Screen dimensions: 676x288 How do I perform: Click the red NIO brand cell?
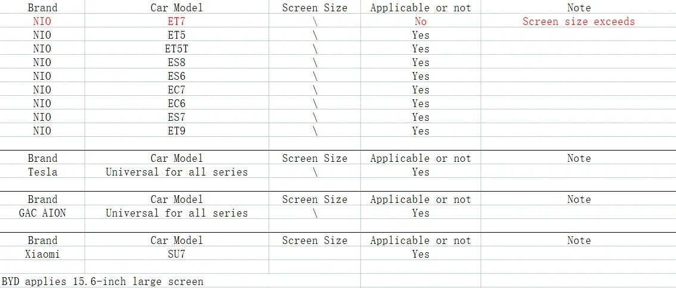pyautogui.click(x=43, y=21)
